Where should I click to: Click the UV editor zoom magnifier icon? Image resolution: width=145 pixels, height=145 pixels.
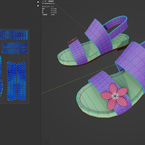[38, 2]
